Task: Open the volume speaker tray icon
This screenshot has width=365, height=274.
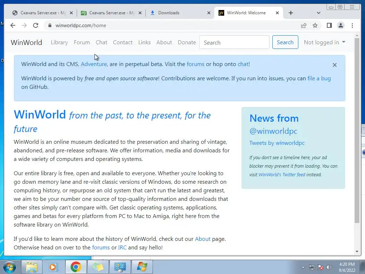Action: [x=329, y=267]
